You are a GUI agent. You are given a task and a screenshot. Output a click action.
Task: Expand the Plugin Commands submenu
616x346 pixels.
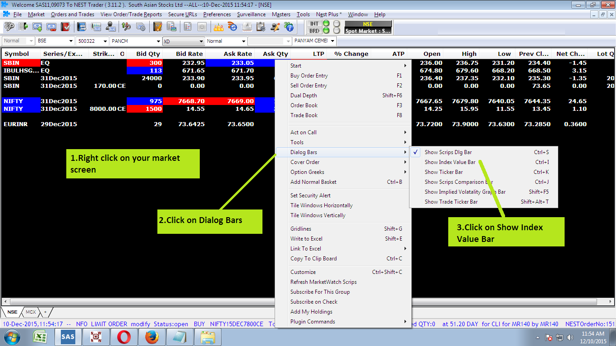pos(343,322)
